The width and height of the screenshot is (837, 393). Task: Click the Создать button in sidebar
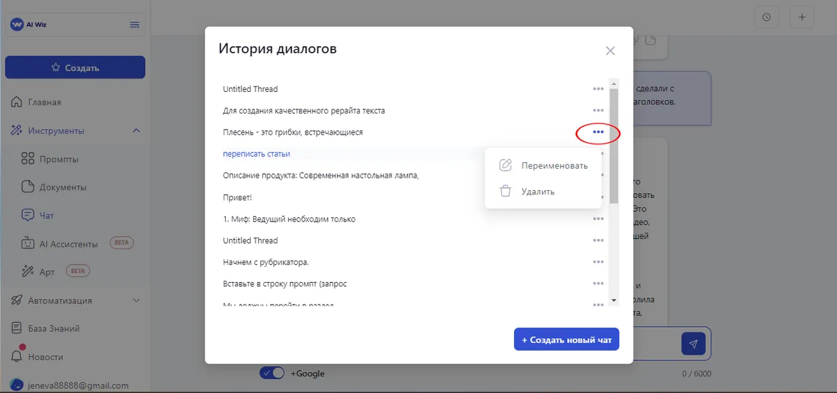click(x=75, y=68)
